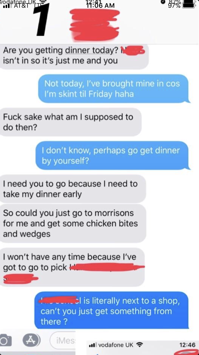Select the 'take my dinner early' message
Screen dimensions: 199x355
(x=73, y=189)
